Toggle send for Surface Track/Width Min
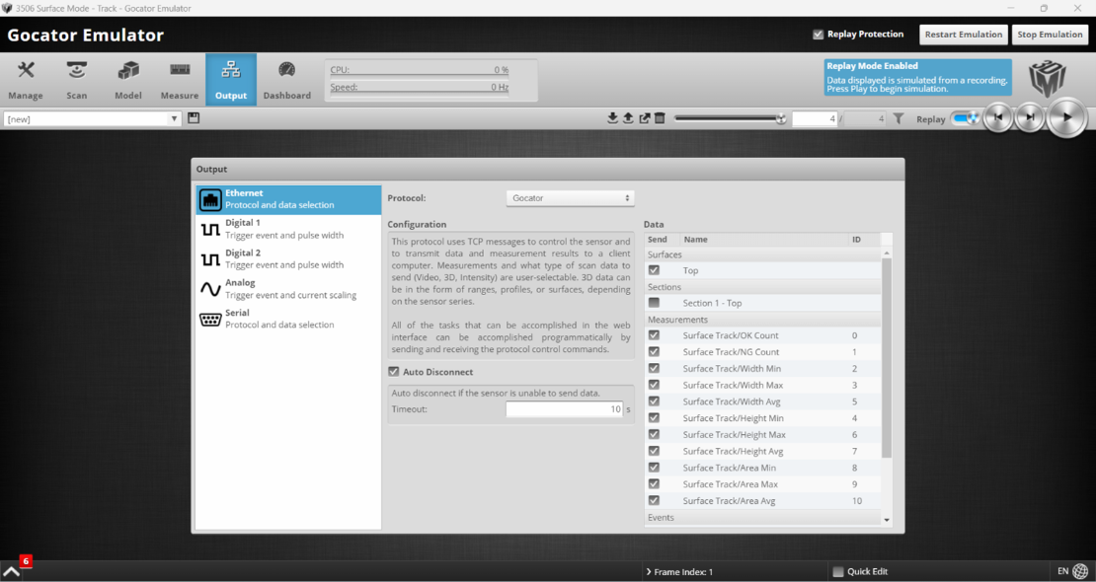1096x582 pixels. pyautogui.click(x=655, y=368)
